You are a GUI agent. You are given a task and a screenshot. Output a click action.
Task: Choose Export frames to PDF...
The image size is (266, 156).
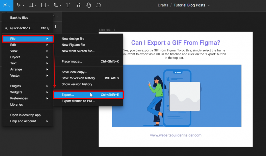78,101
